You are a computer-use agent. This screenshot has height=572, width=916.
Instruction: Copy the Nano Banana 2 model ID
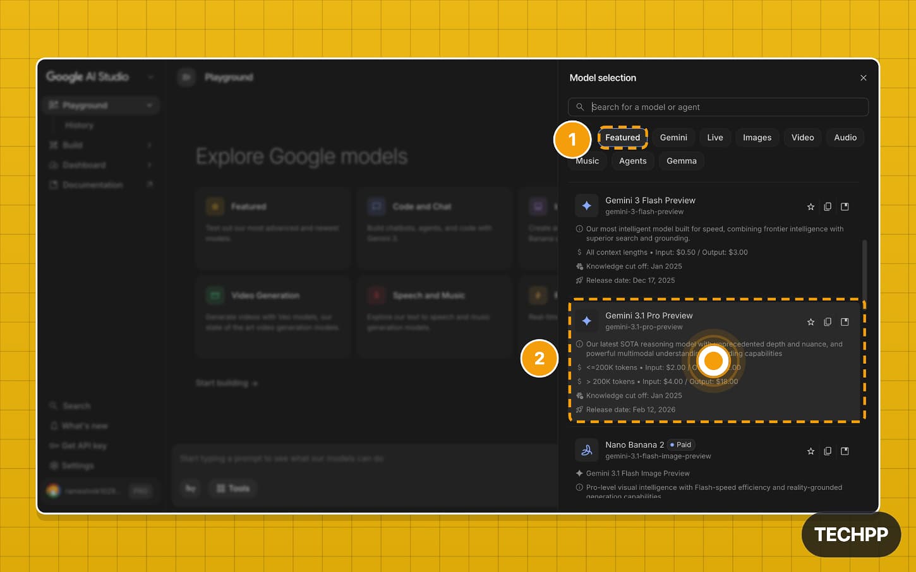click(x=828, y=451)
